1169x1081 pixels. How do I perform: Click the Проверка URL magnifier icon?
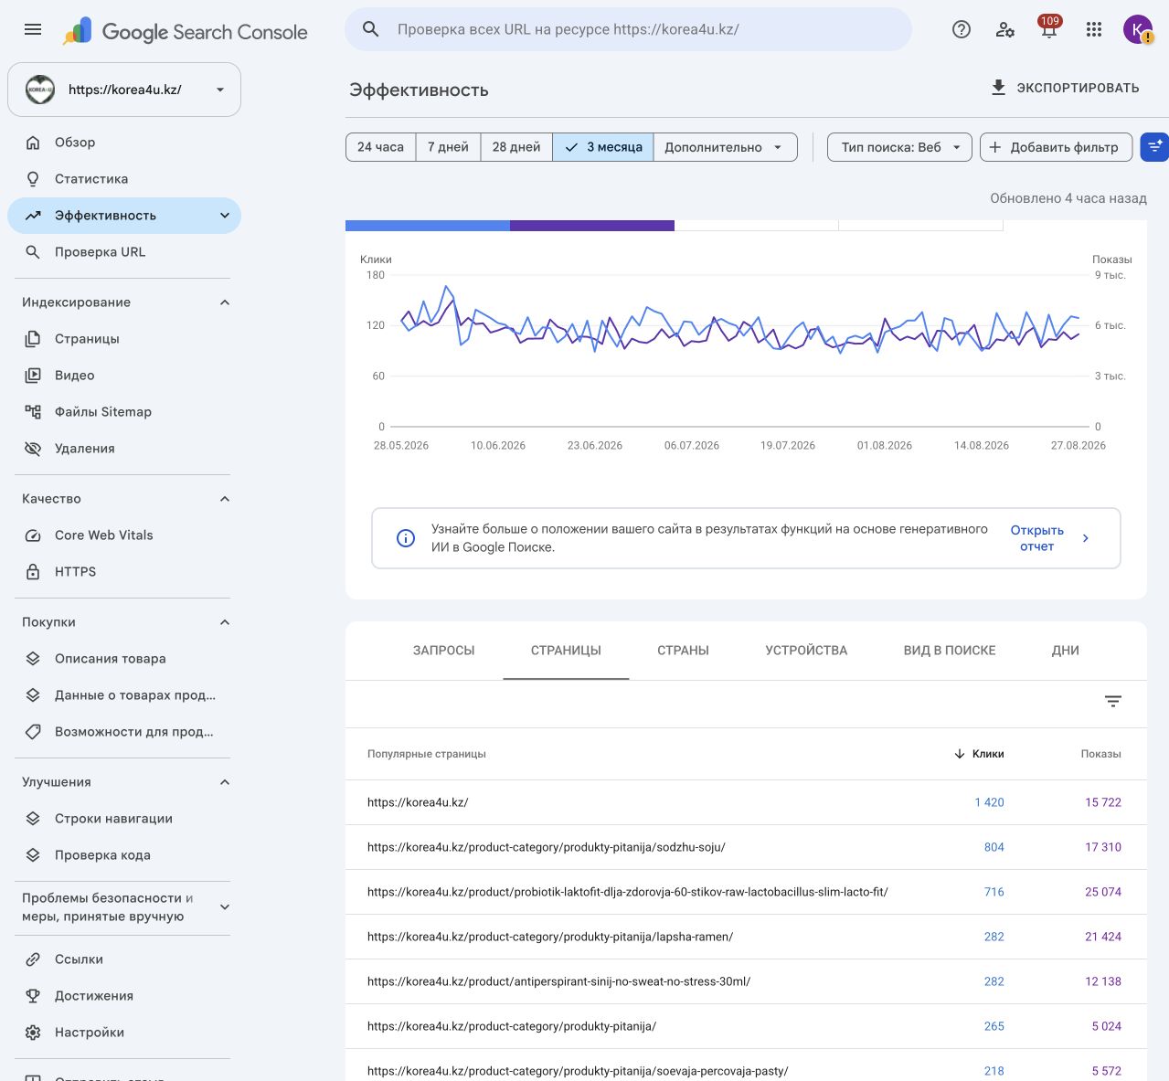click(x=33, y=252)
